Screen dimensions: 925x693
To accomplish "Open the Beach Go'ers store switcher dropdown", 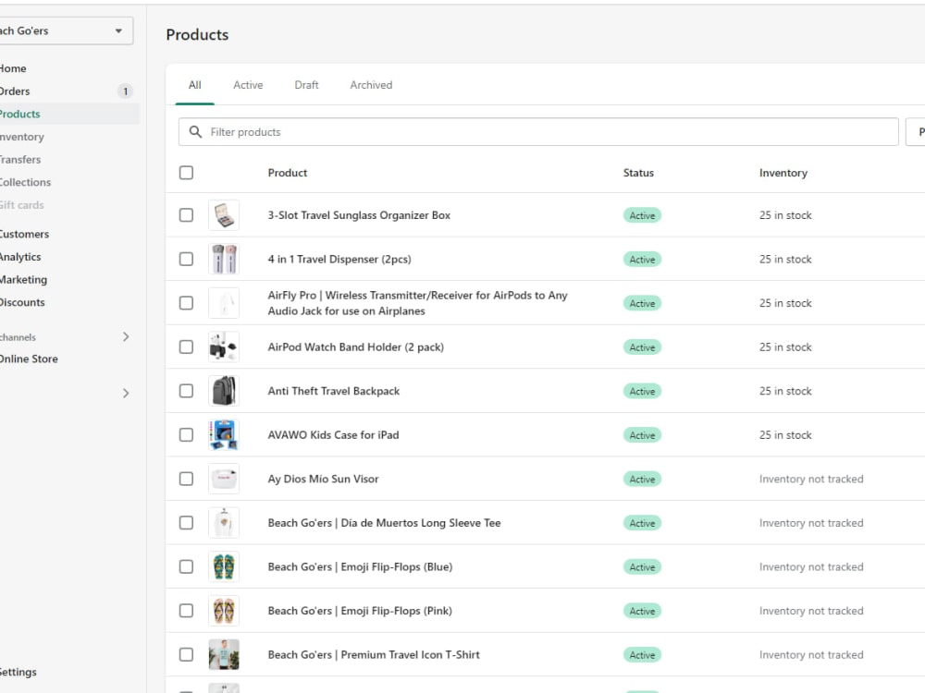I will click(x=65, y=30).
